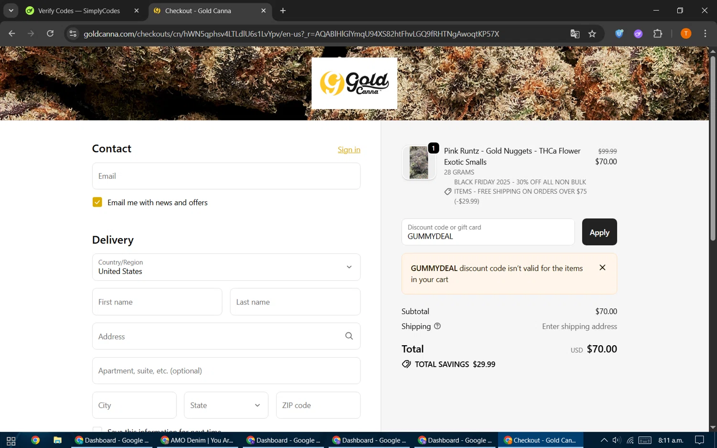
Task: Bookmark this page with the star icon
Action: (592, 33)
